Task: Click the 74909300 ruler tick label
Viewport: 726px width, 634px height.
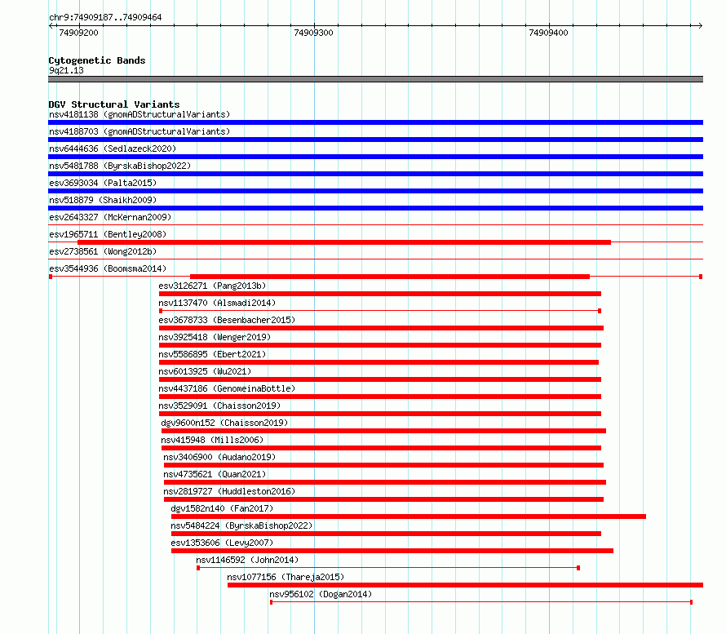Action: click(x=313, y=33)
